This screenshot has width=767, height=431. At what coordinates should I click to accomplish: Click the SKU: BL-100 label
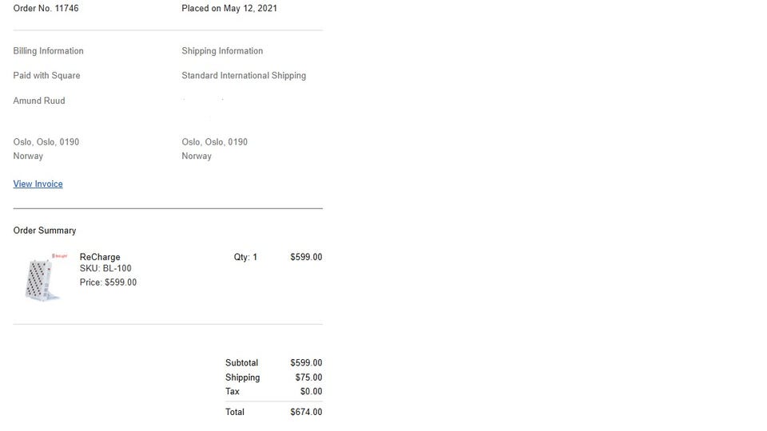pos(105,269)
